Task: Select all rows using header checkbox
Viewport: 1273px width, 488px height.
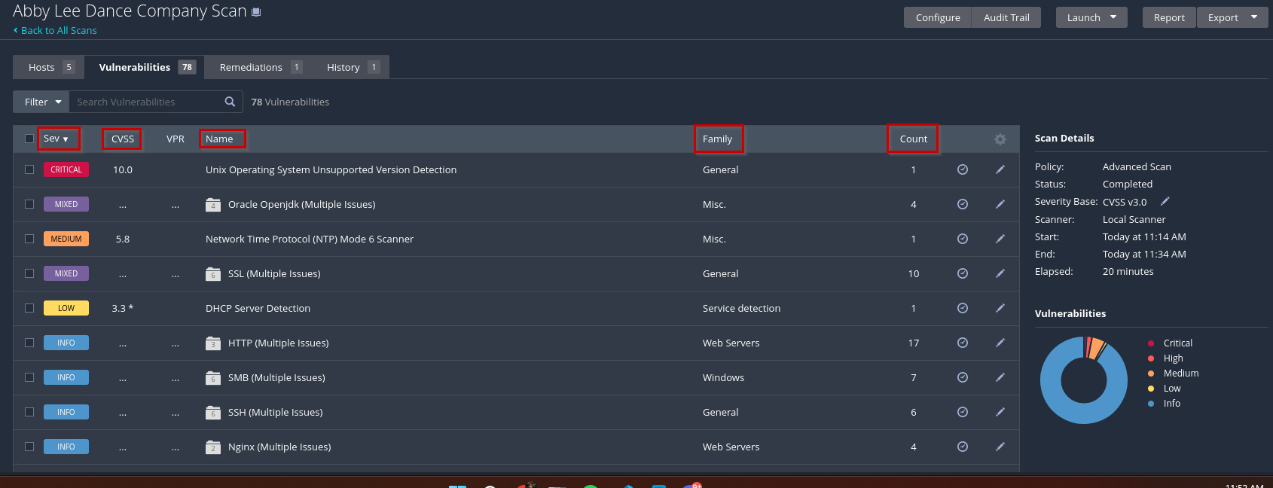Action: click(29, 139)
